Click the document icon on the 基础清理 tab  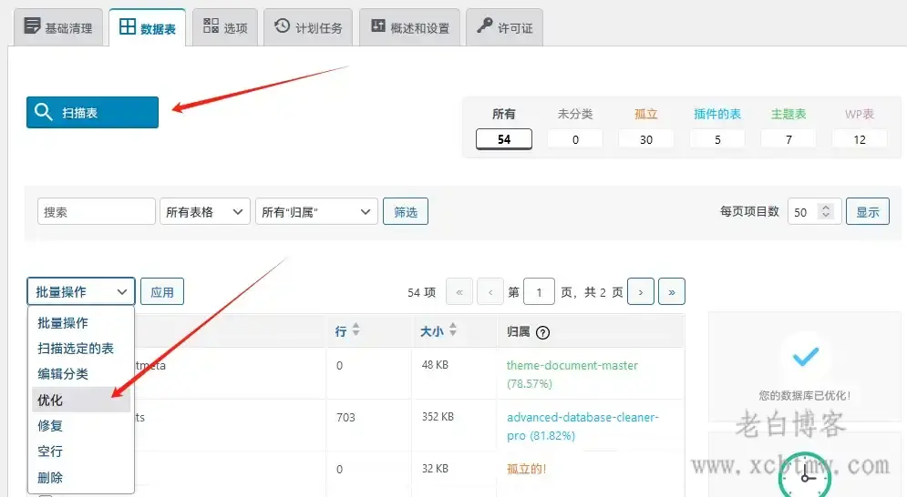(32, 25)
